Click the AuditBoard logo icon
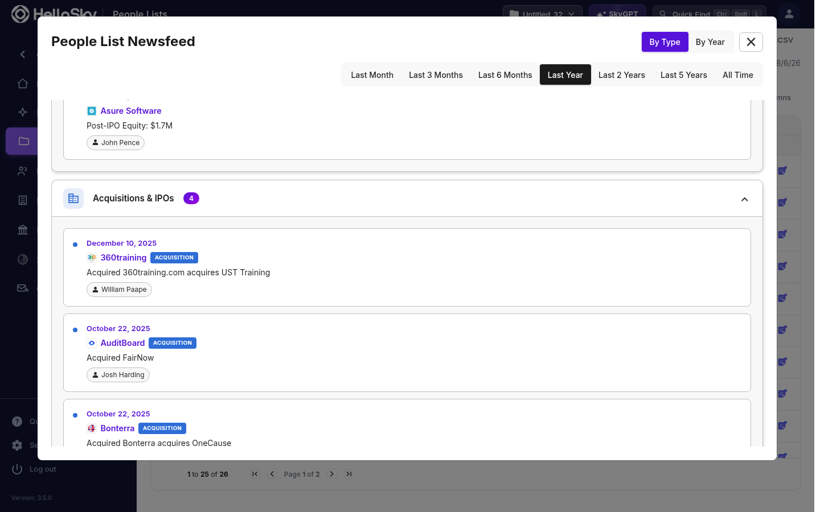The width and height of the screenshot is (820, 512). click(x=91, y=343)
